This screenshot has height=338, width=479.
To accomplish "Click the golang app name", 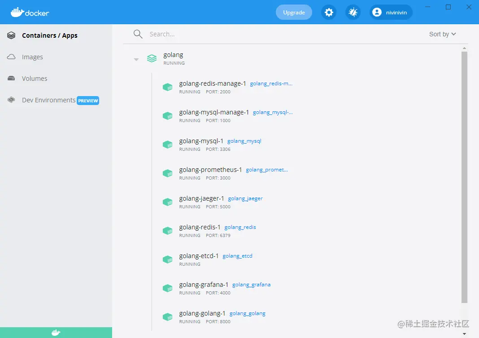I will pyautogui.click(x=173, y=55).
